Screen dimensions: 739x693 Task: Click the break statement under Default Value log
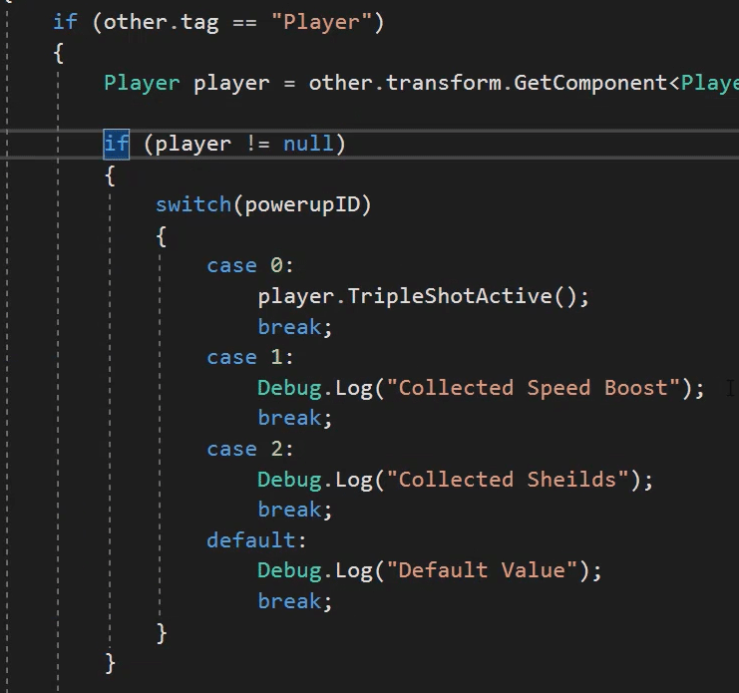click(x=289, y=601)
